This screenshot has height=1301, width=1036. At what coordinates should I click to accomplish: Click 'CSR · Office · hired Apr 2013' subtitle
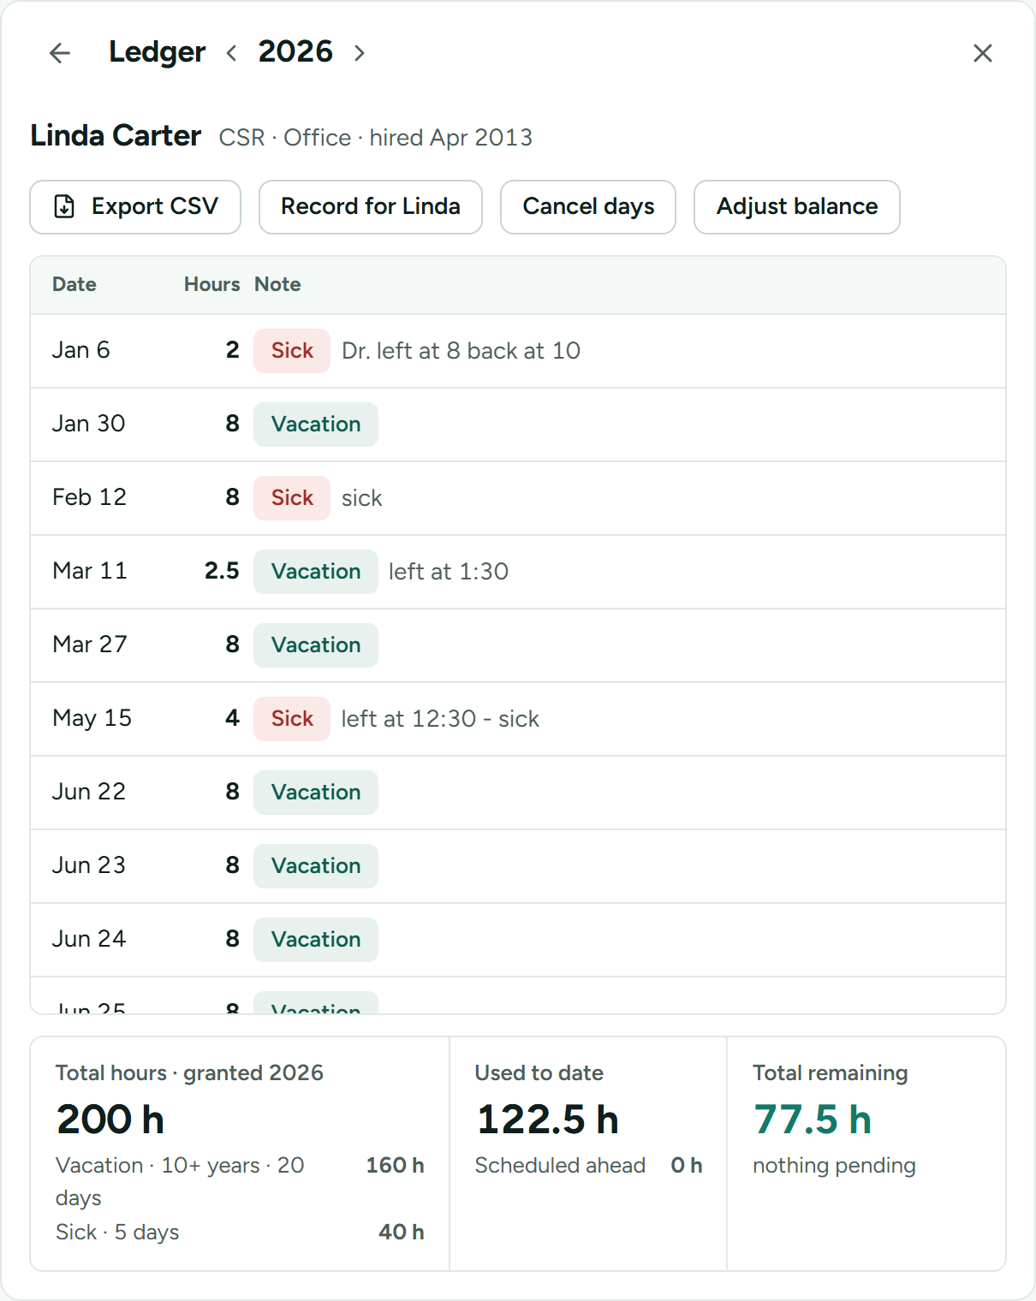pos(376,138)
